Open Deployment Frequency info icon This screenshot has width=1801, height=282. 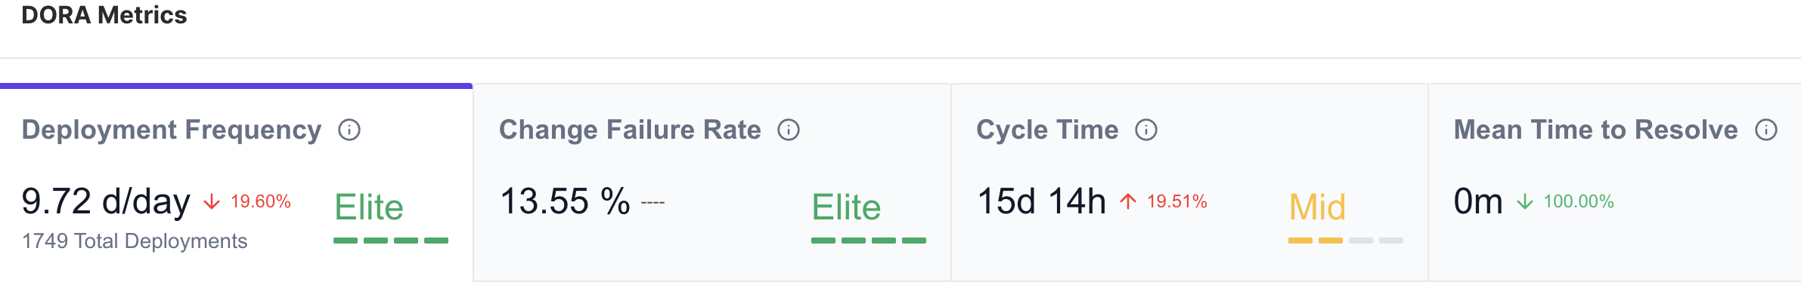point(349,130)
